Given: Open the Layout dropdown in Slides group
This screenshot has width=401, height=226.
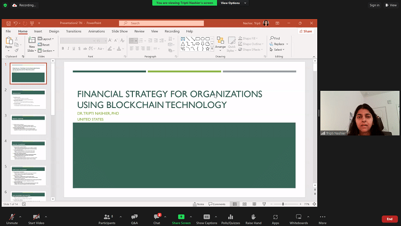Looking at the screenshot, I should 47,39.
